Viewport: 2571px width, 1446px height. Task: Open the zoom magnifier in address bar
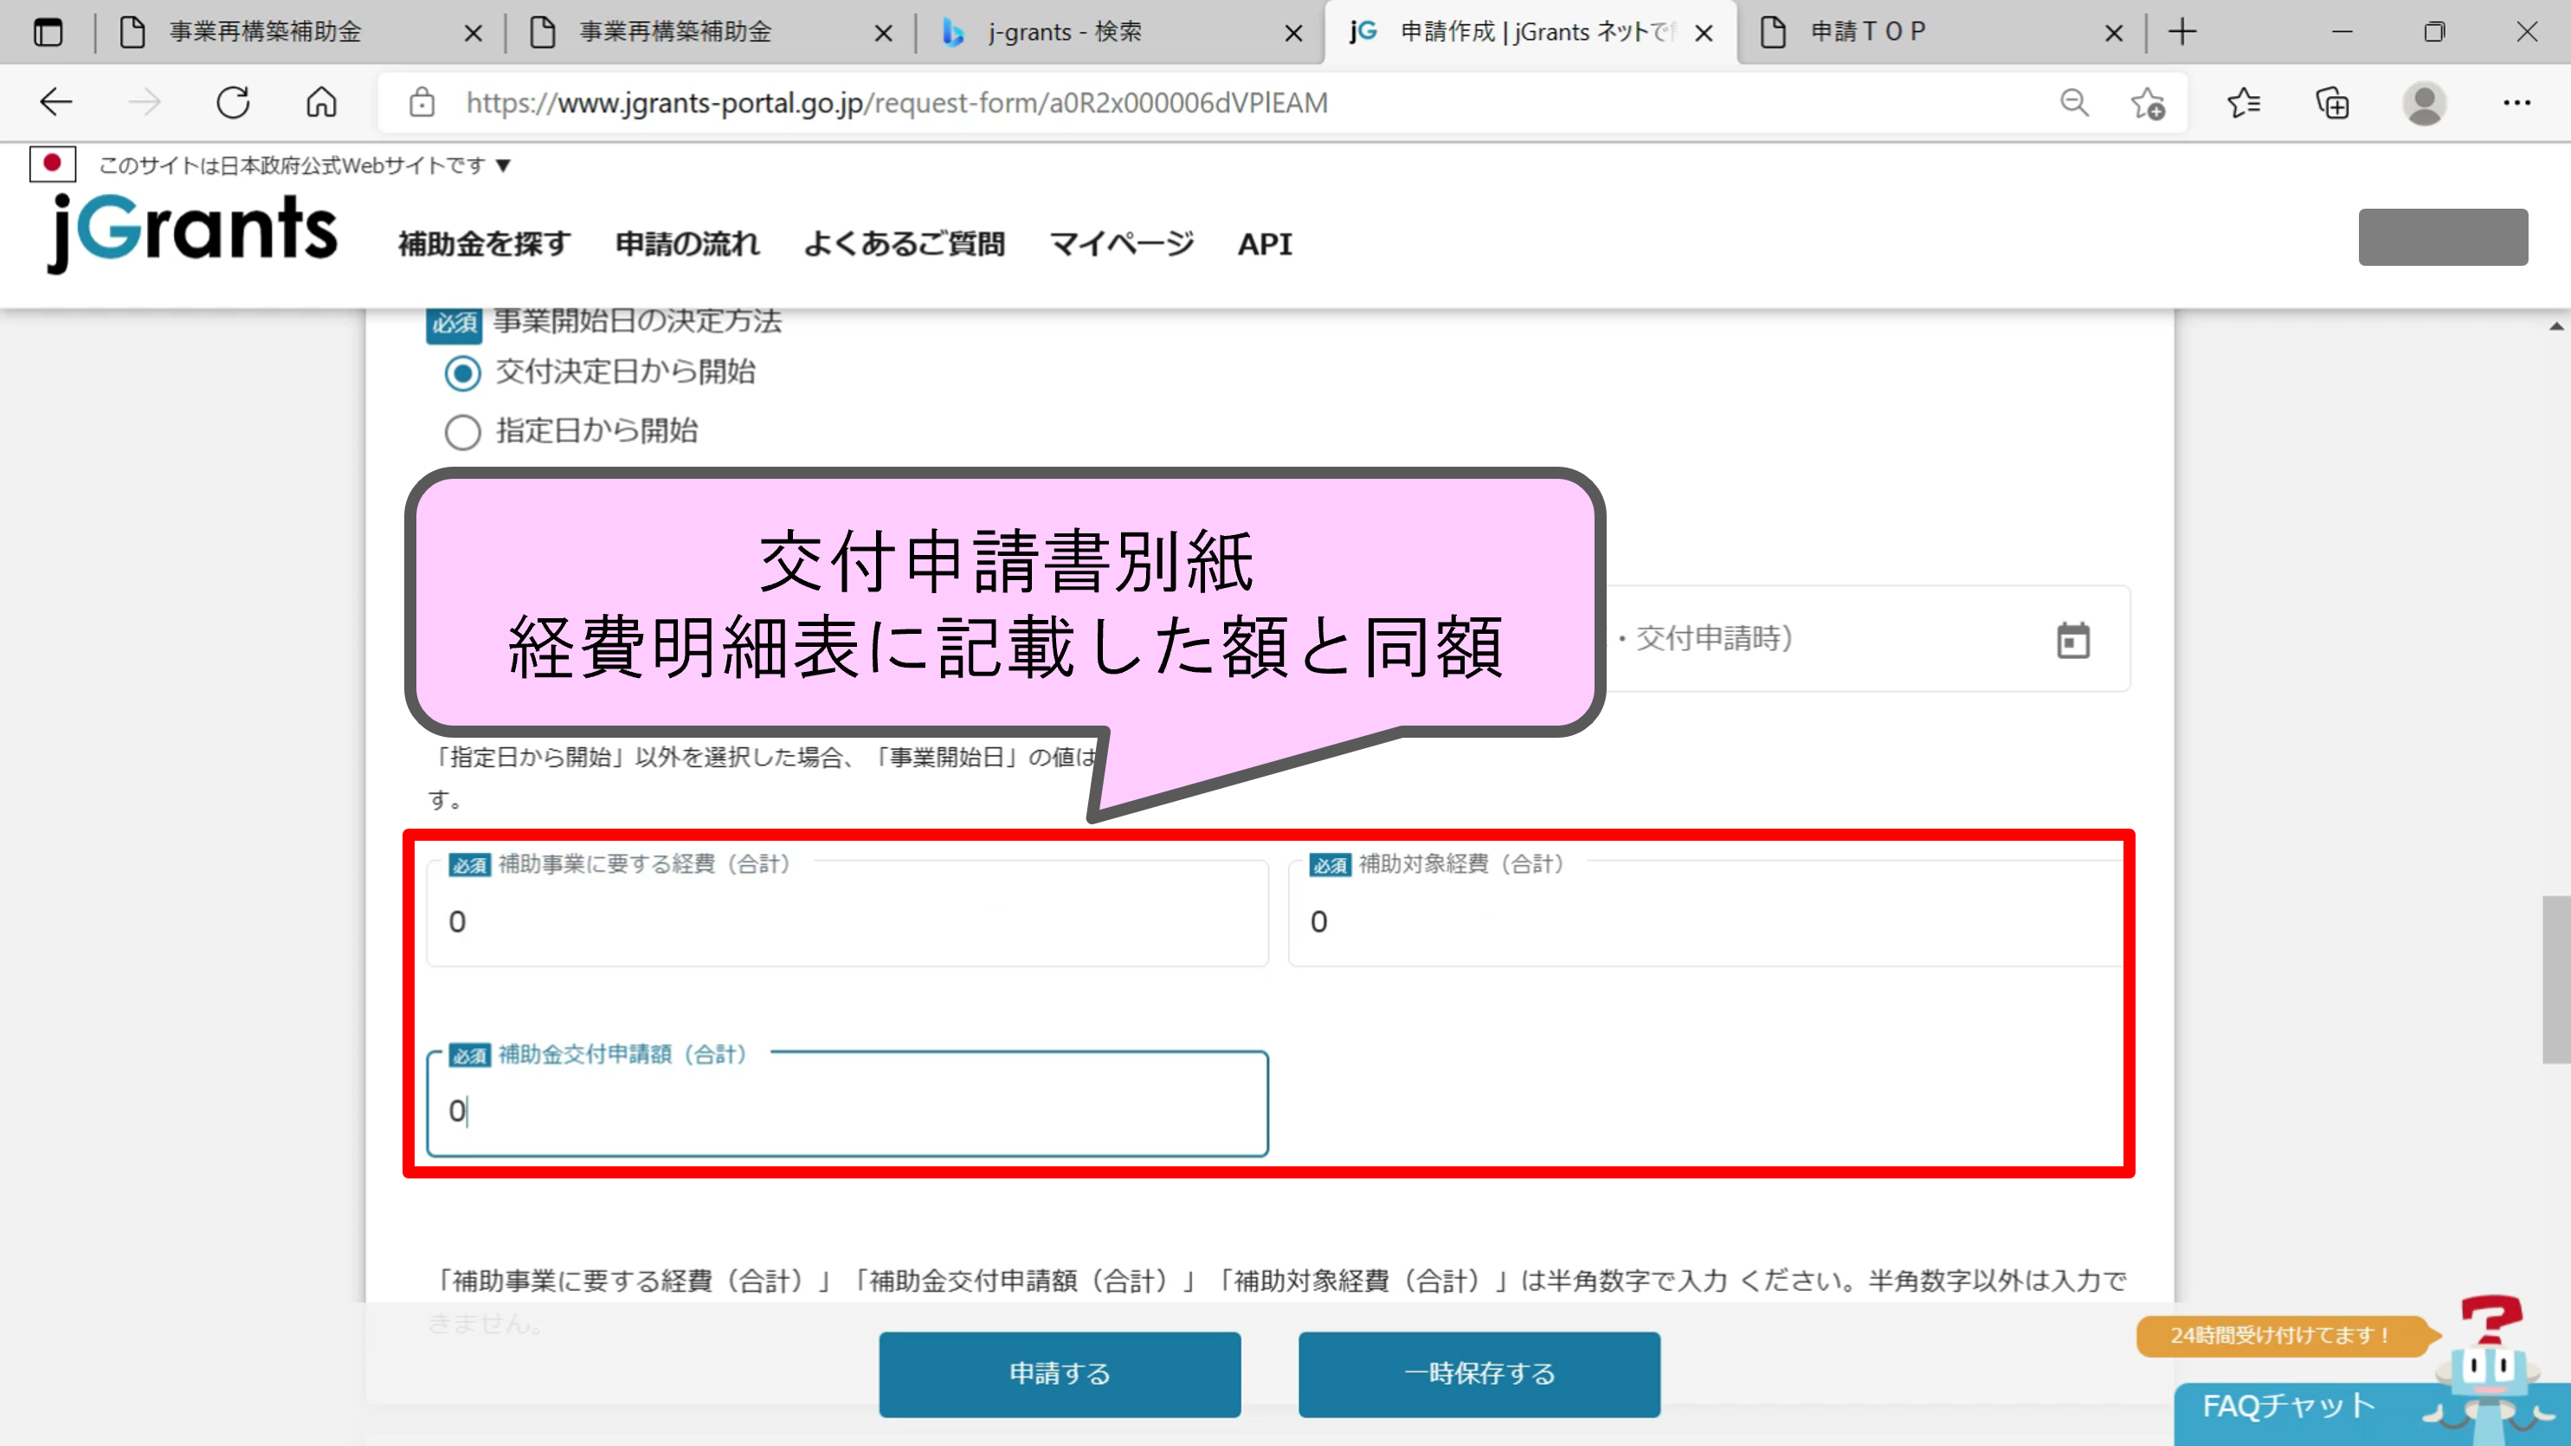(x=2074, y=102)
